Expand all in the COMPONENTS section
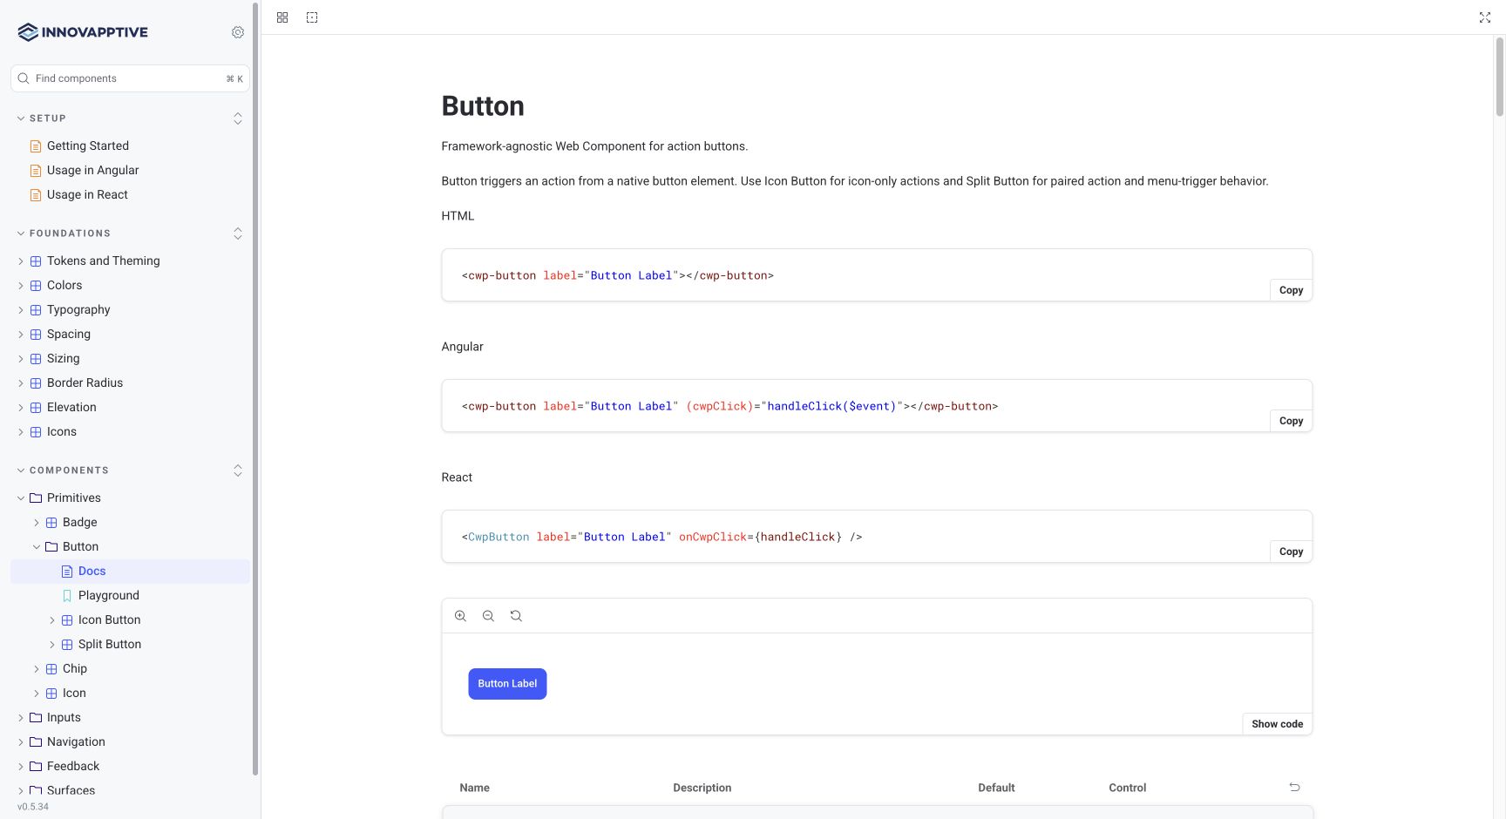 tap(238, 470)
